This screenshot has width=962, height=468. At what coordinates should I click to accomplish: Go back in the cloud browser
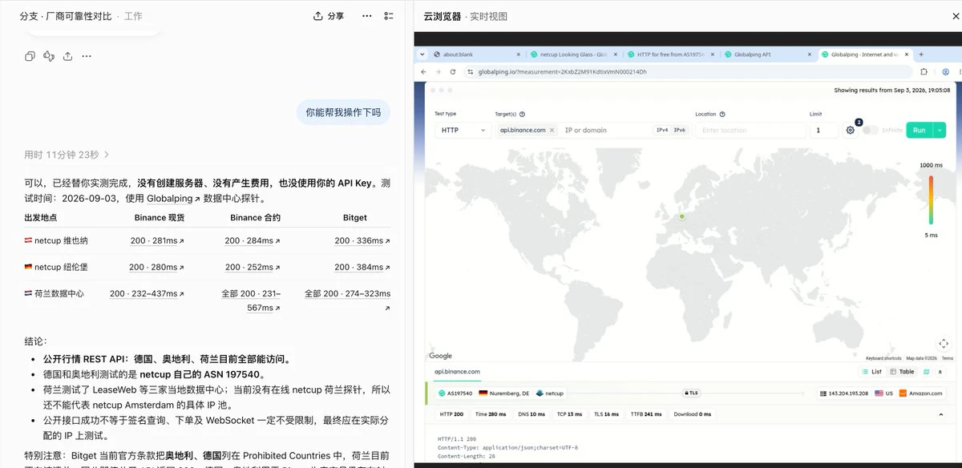423,71
